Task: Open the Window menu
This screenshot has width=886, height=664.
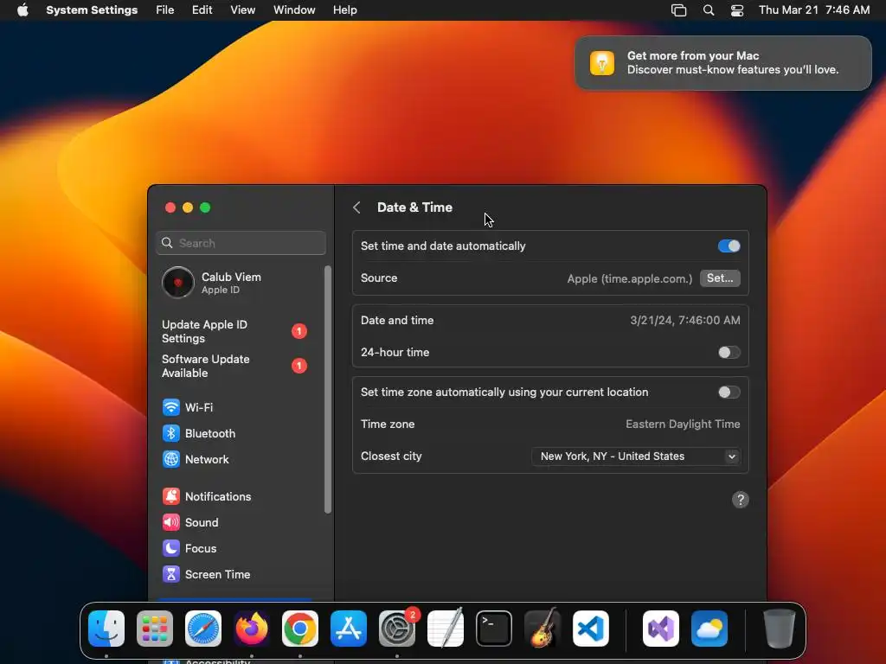Action: 294,10
